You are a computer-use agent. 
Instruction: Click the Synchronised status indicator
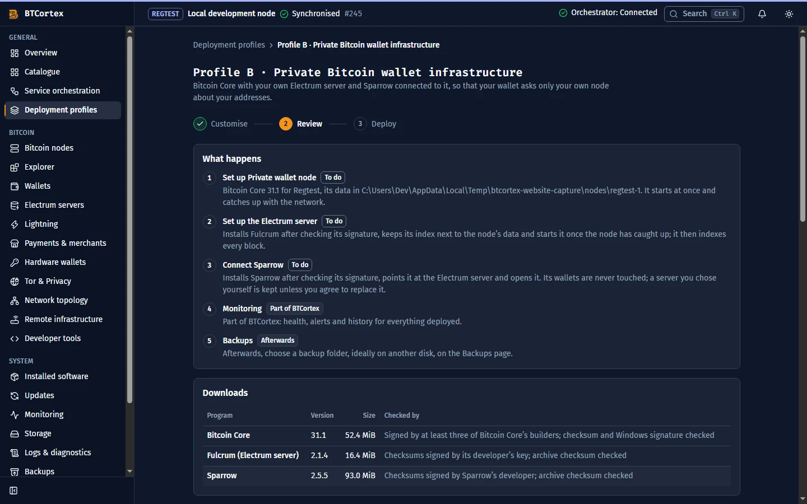coord(310,14)
